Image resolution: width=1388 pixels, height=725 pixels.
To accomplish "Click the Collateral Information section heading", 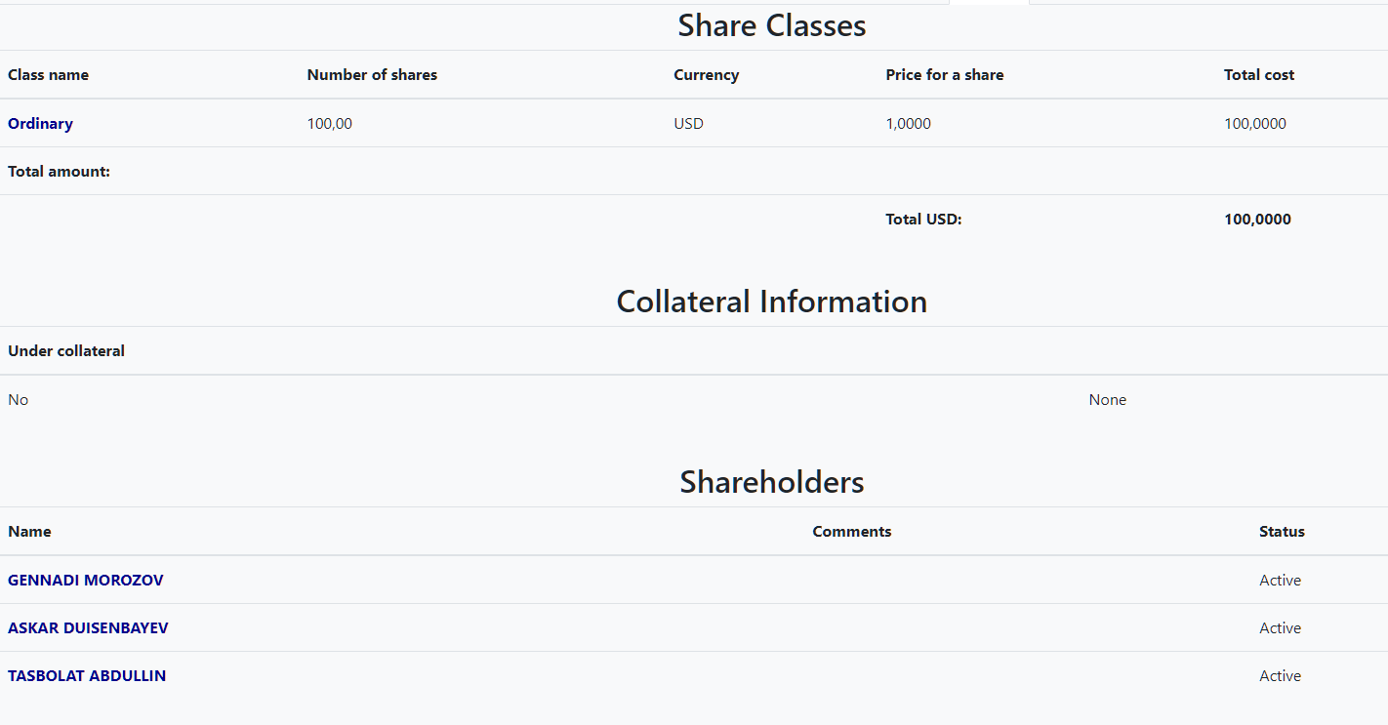I will 771,302.
